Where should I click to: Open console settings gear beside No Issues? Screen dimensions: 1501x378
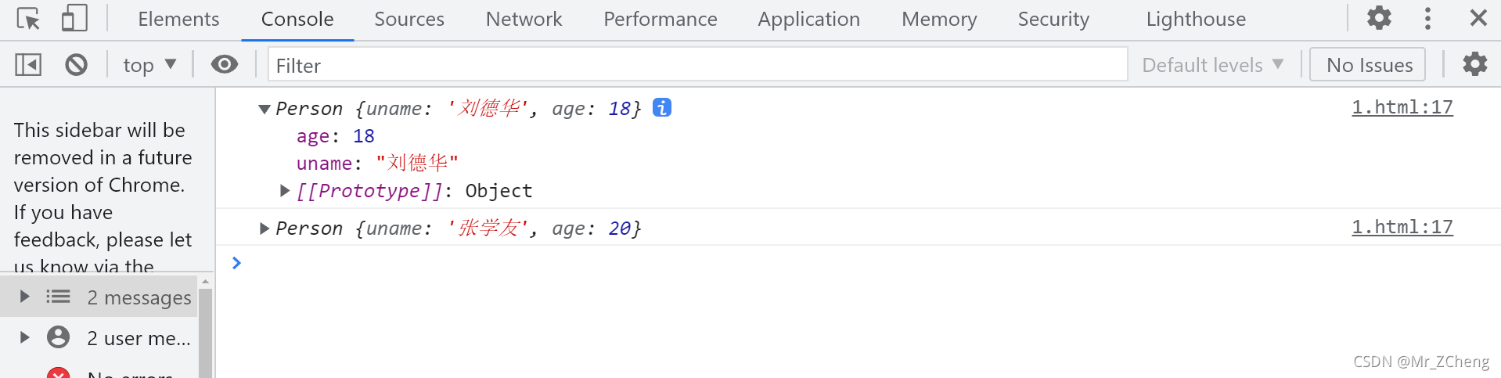1474,64
